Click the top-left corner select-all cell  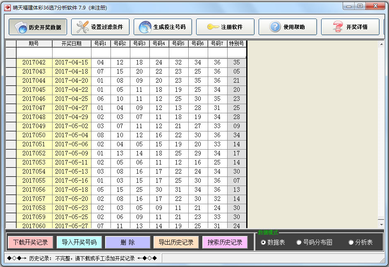tap(11, 43)
